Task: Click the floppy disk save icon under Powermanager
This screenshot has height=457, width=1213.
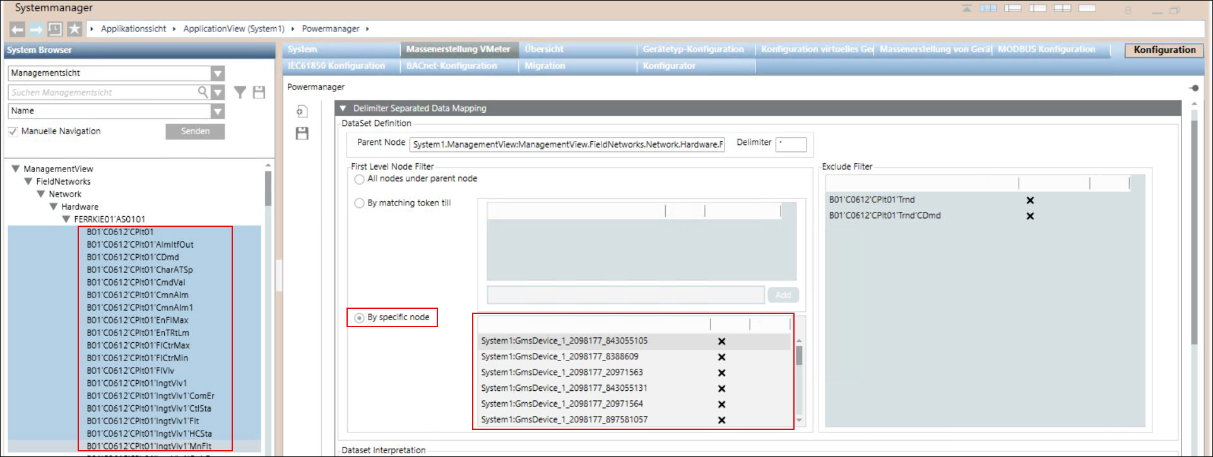Action: 302,133
